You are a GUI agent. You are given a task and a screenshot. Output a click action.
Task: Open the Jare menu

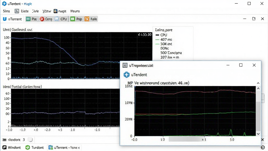point(35,11)
